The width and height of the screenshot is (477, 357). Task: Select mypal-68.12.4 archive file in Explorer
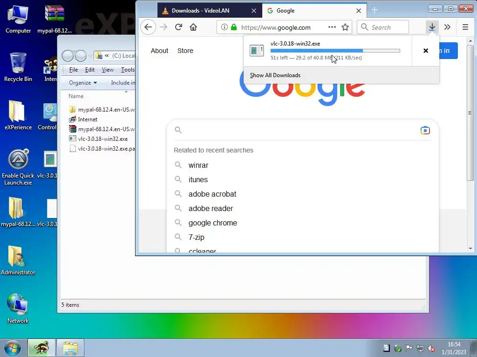102,129
